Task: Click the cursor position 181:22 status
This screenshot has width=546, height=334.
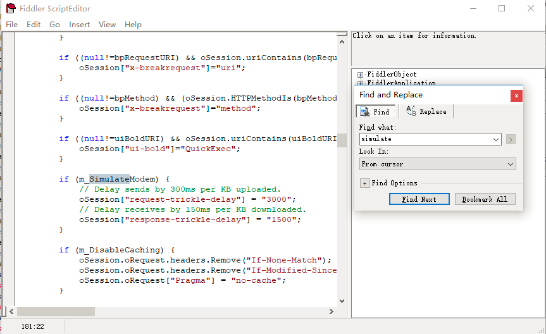Action: (x=33, y=326)
